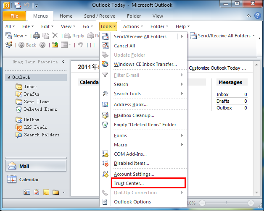Click the Outlook Today home icon
This screenshot has height=211, width=264.
[9, 45]
